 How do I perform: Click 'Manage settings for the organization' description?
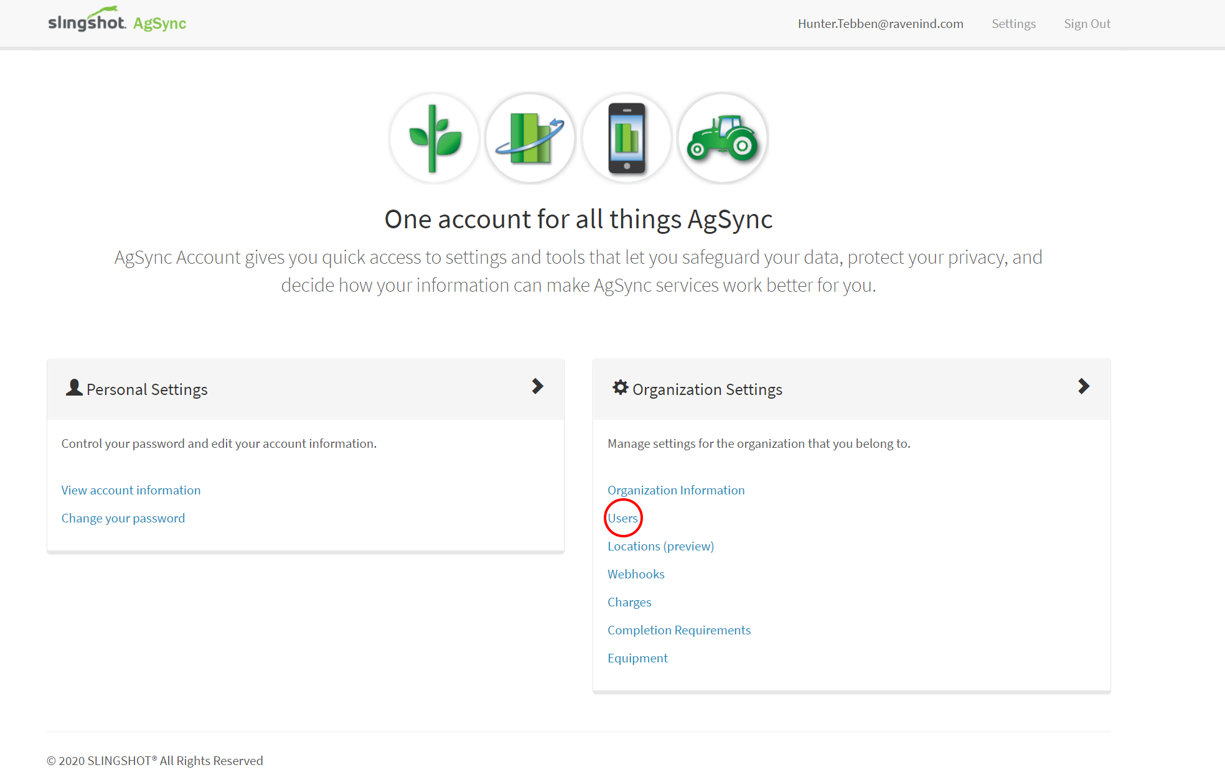click(x=759, y=443)
